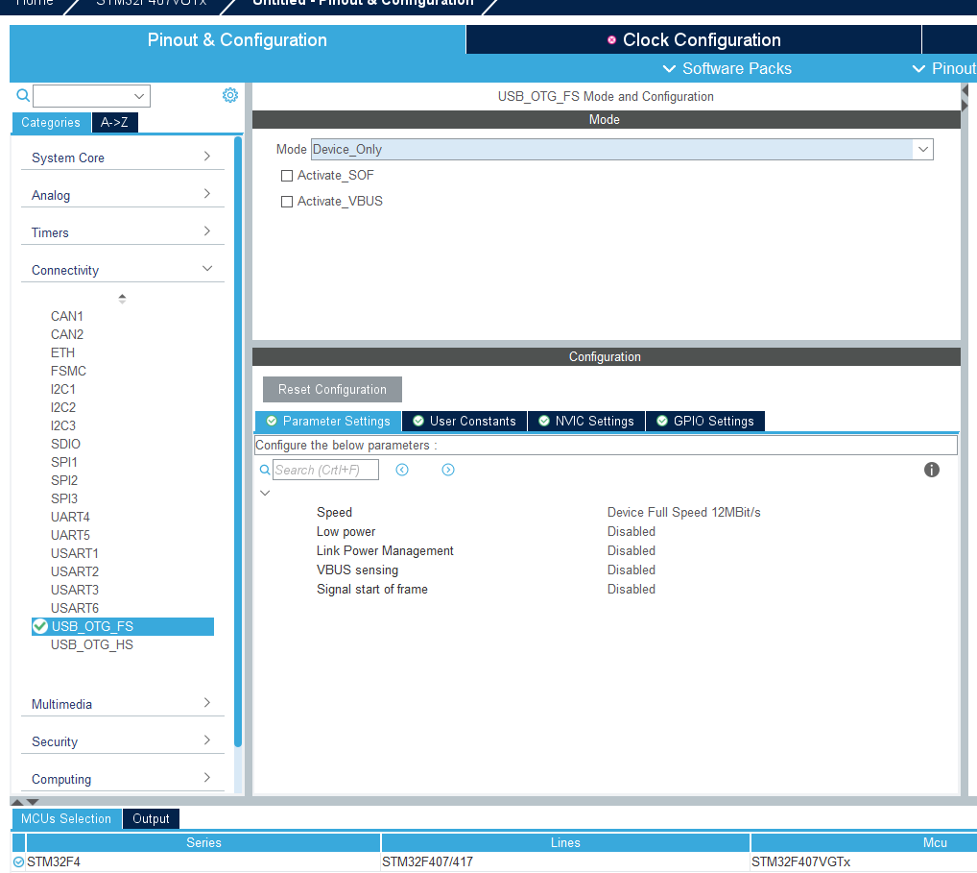Click the Reset Configuration button
977x873 pixels.
point(332,389)
